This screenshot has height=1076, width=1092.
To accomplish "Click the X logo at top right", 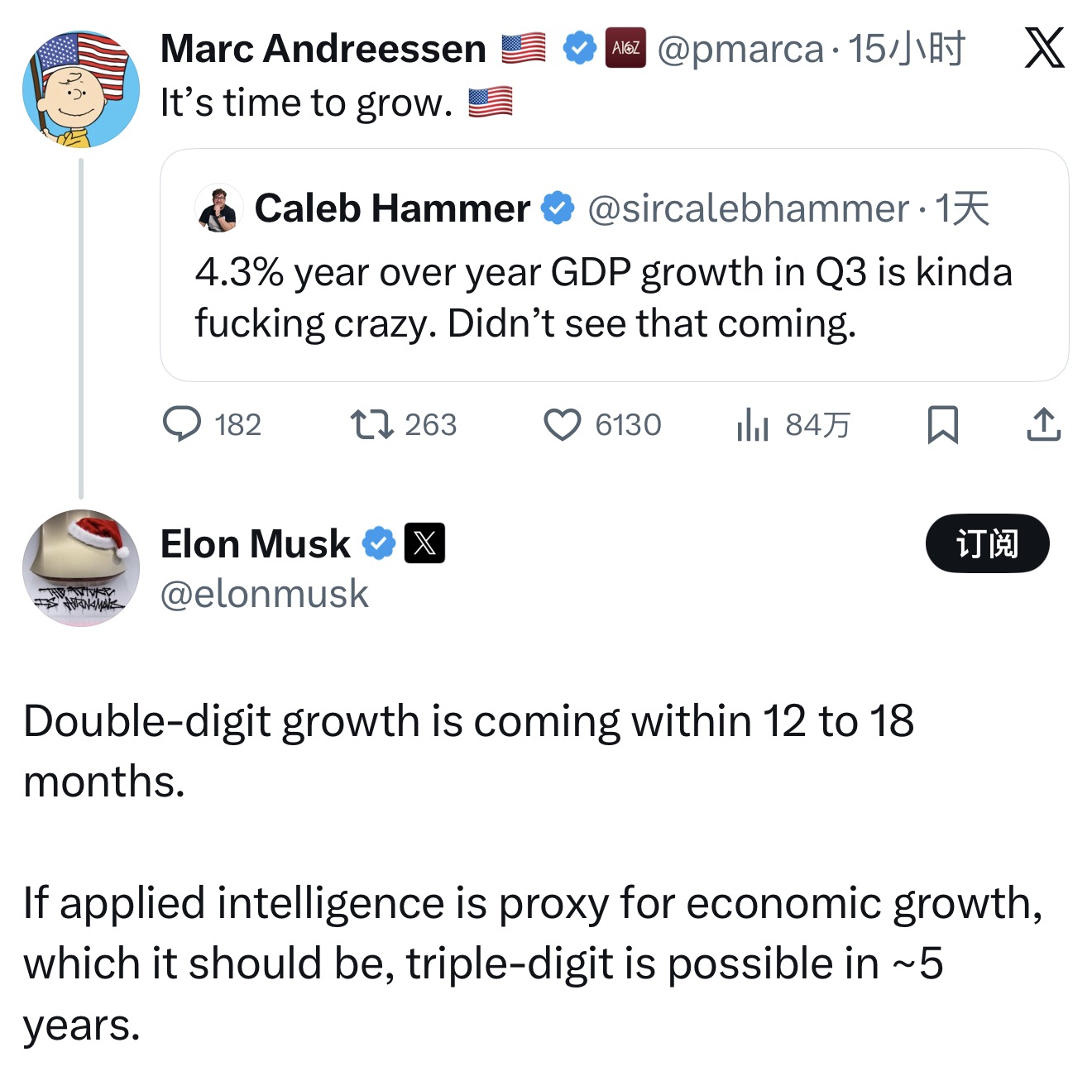I will click(x=1044, y=48).
